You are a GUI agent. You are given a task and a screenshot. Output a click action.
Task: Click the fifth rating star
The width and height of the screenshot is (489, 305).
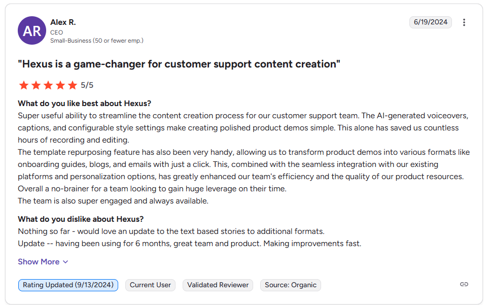pos(73,85)
